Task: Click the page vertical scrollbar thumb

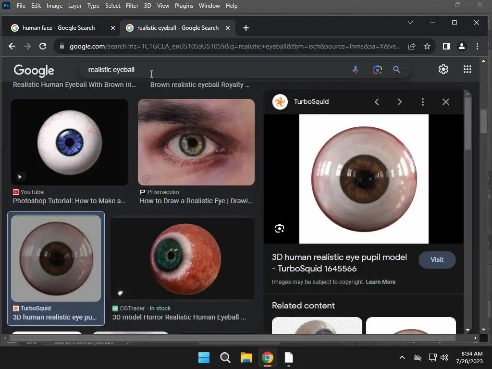Action: click(x=483, y=121)
